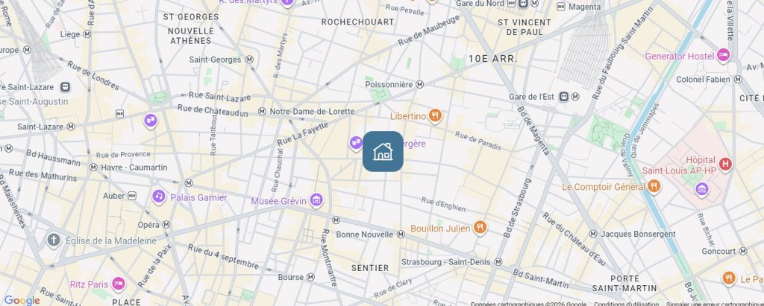Click the Bonne Nouvelle metro symbol
This screenshot has width=764, height=306.
click(401, 235)
